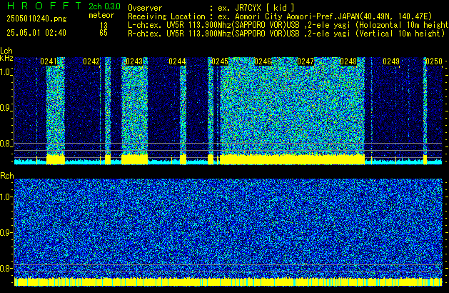
Task: Click the file name 2505010240.png
Action: point(36,19)
